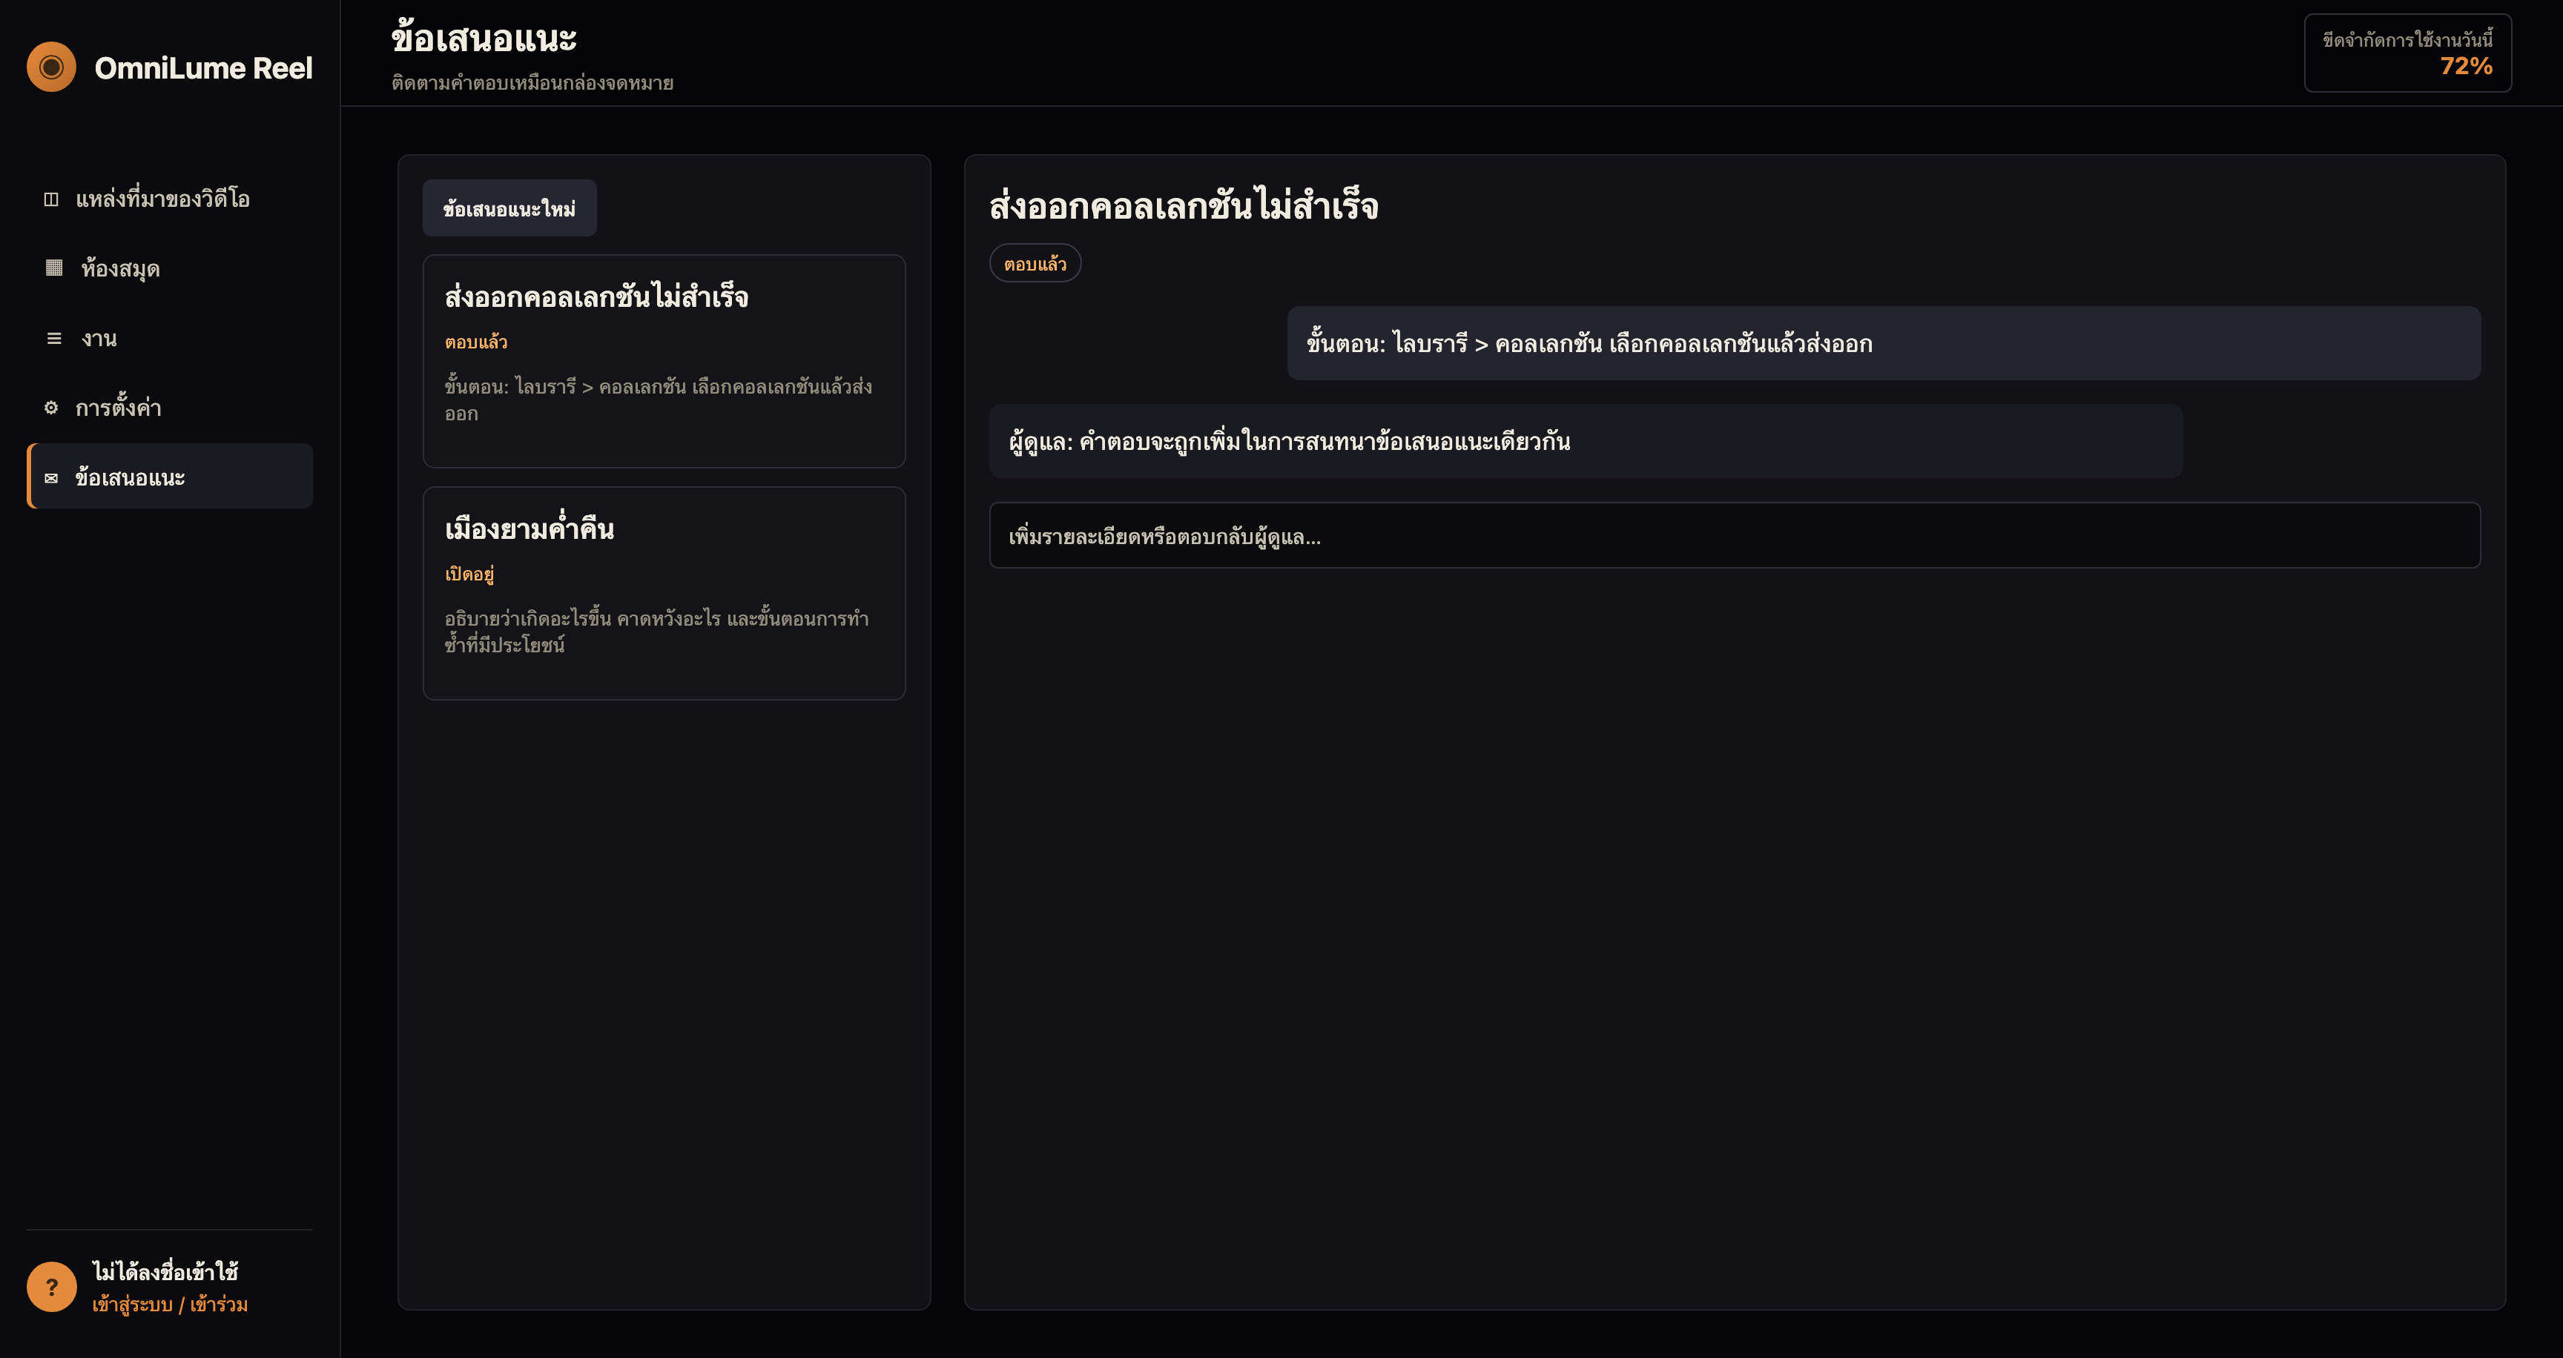Click the OmniLume Reel logo icon

click(x=52, y=67)
